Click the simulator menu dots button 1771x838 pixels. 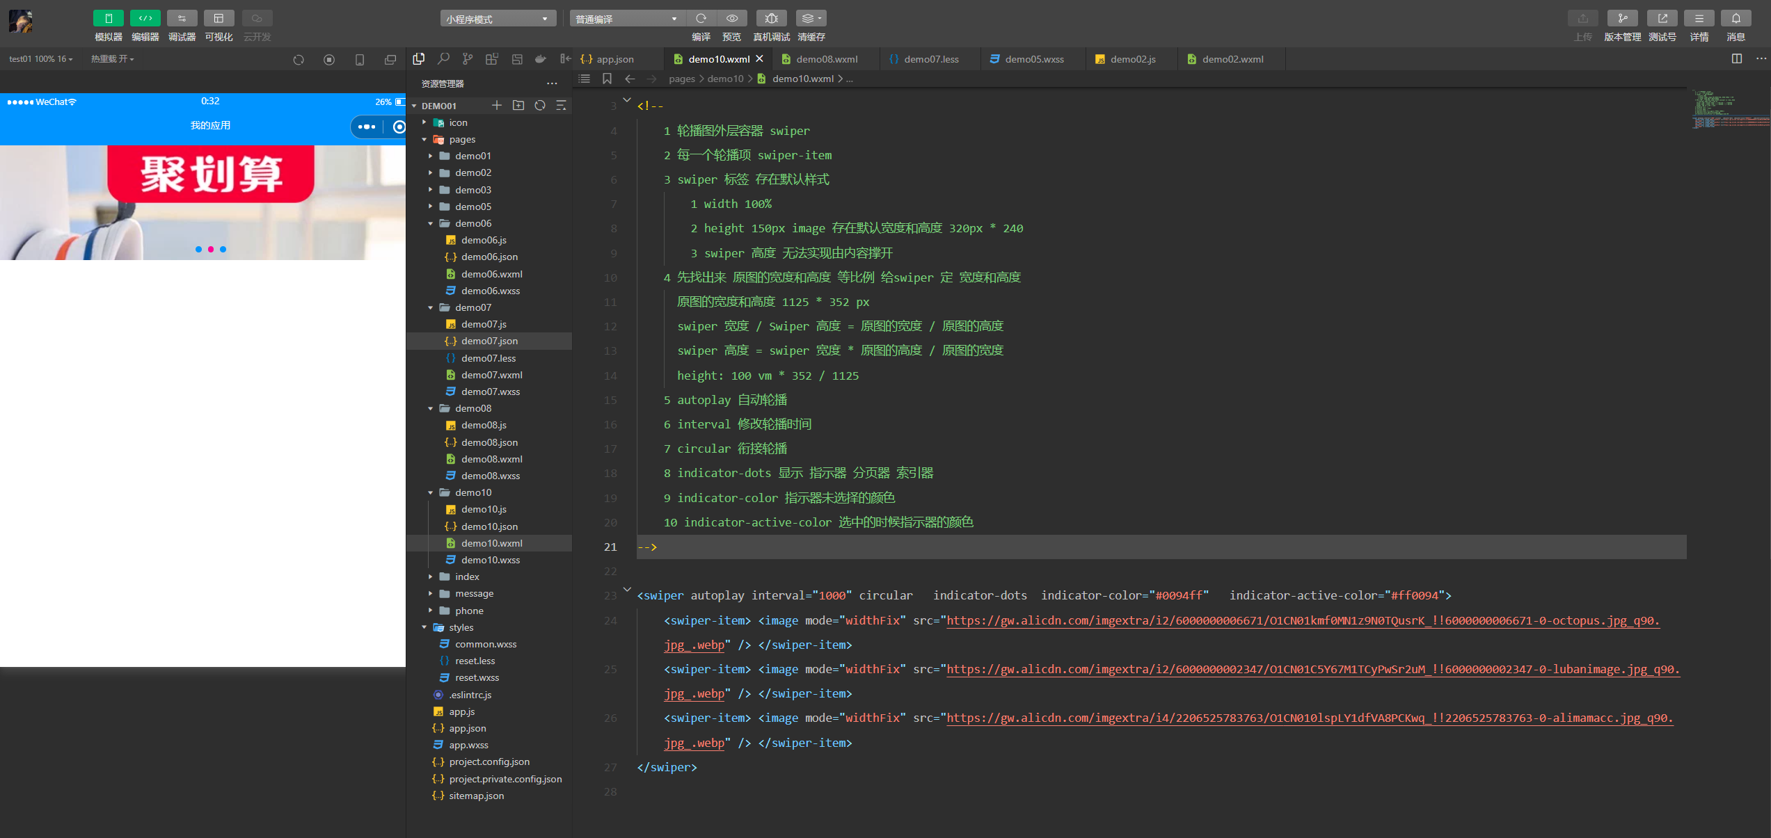coord(366,127)
